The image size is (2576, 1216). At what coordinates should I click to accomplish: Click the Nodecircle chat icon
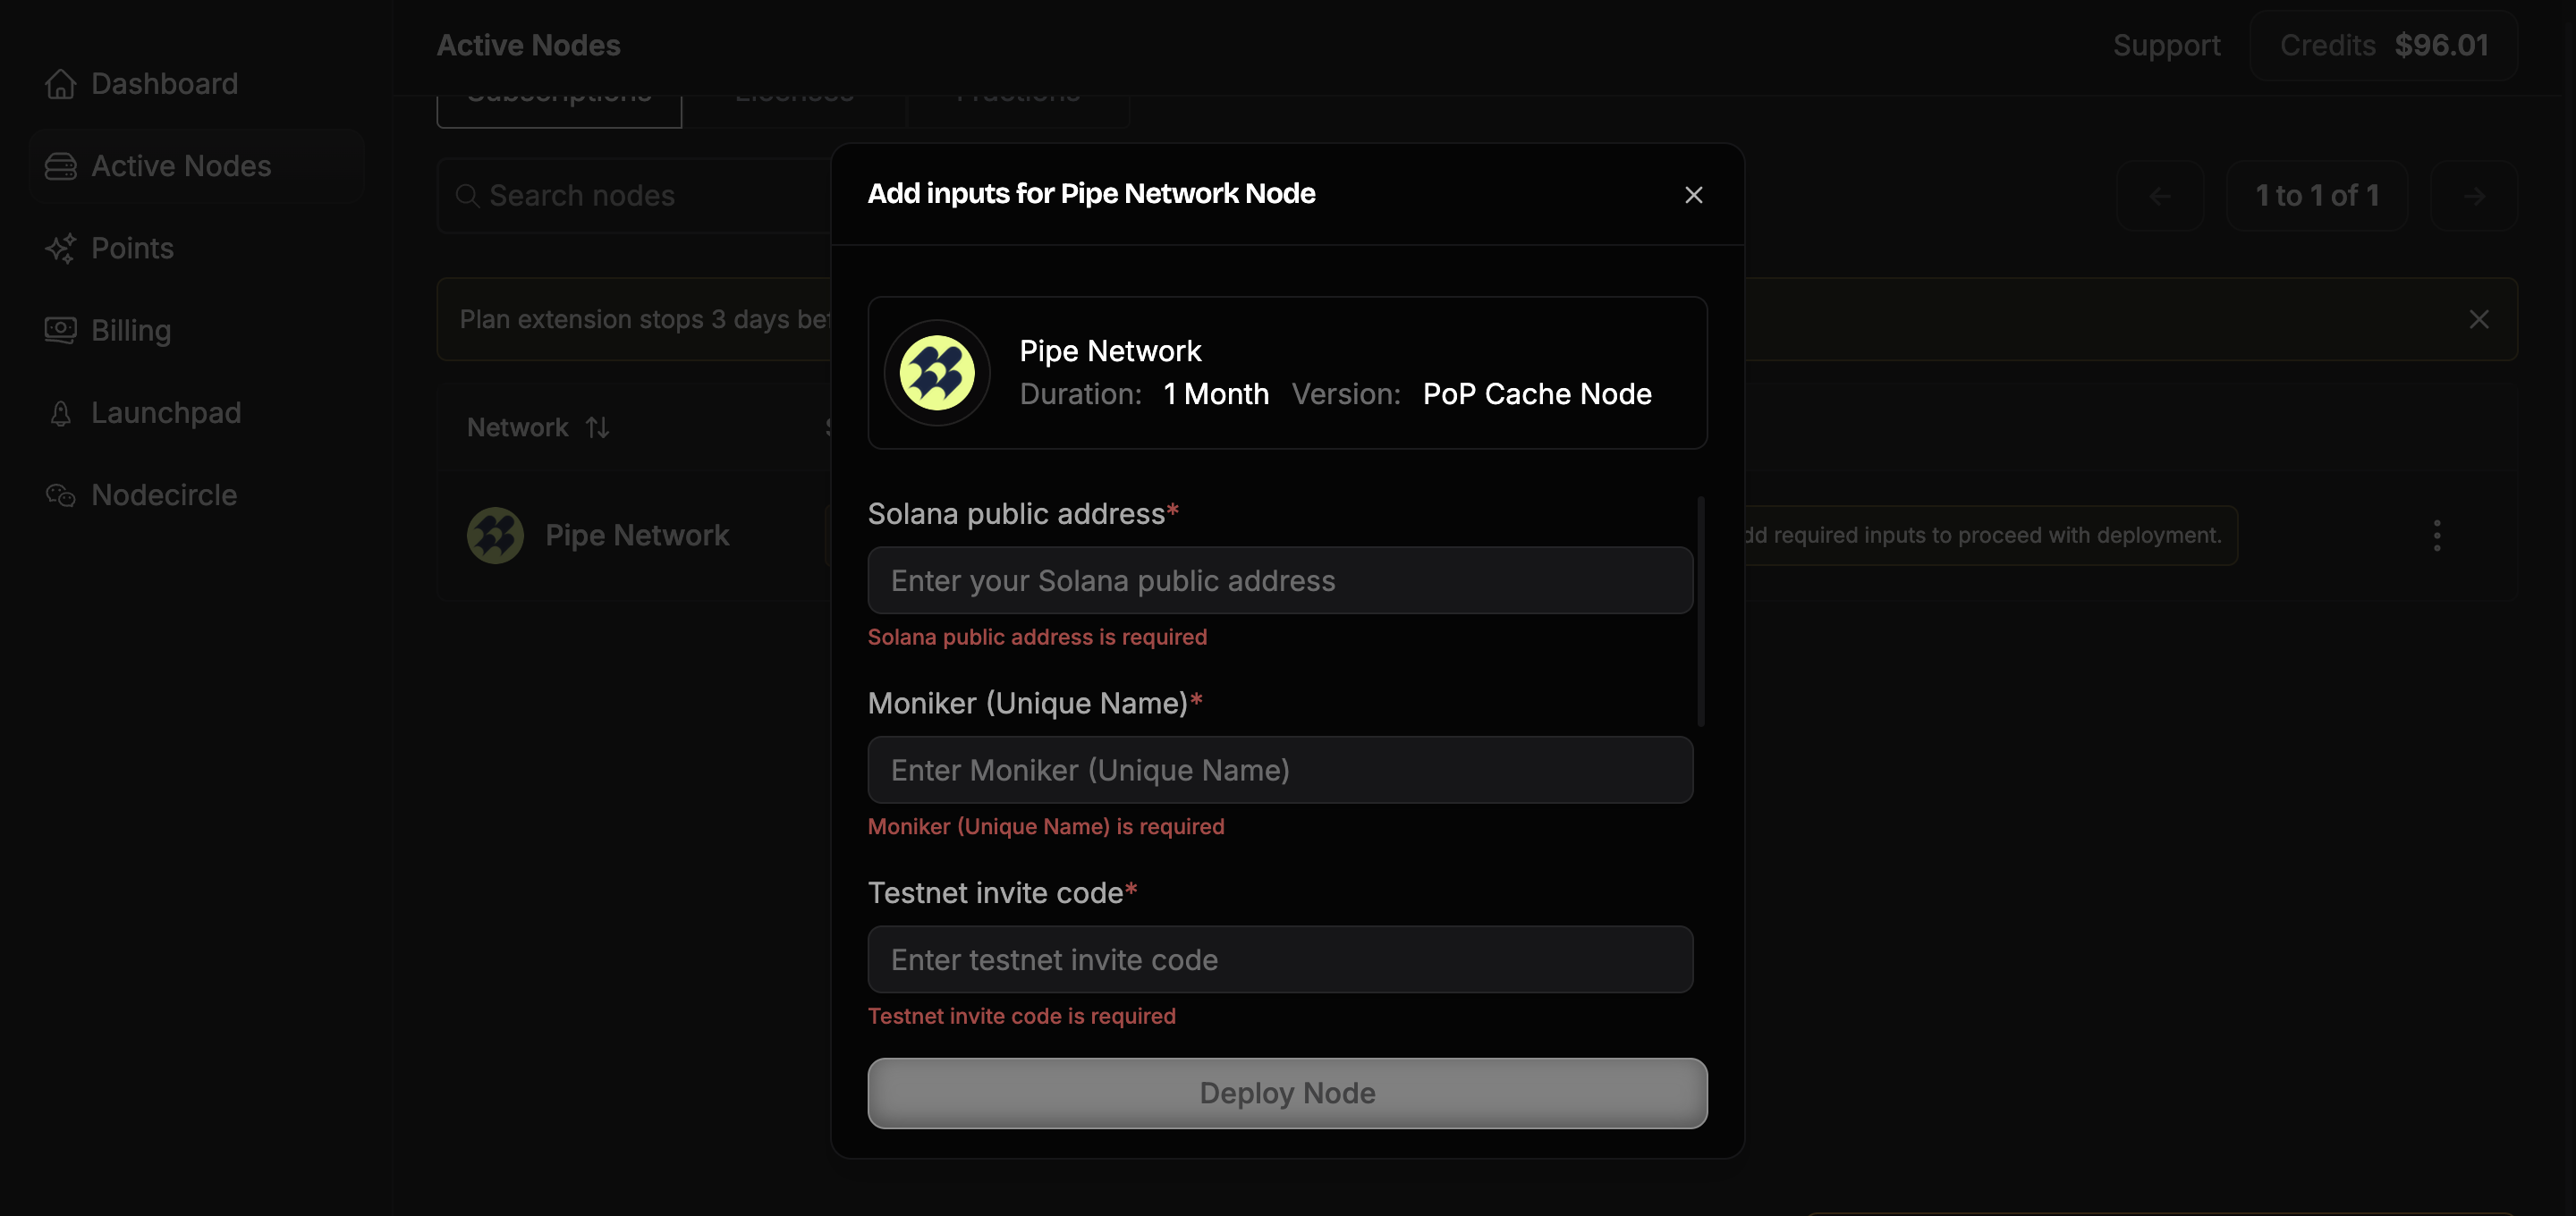click(x=60, y=495)
